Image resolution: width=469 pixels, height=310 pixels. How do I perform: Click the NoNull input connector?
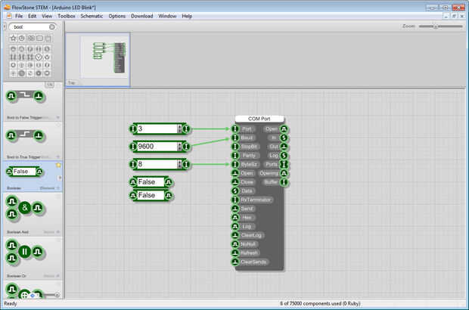click(235, 244)
